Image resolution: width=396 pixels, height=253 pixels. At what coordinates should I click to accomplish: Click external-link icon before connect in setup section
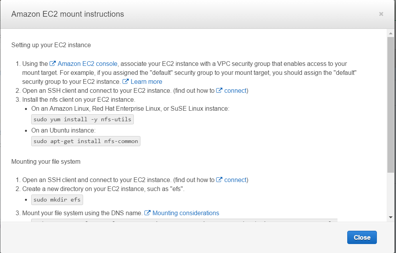point(219,90)
